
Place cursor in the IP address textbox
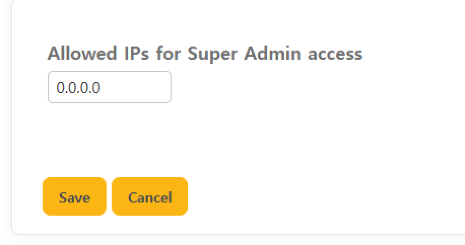110,88
